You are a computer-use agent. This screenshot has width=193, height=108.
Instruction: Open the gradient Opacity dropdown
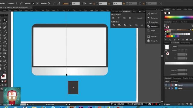tap(186, 70)
